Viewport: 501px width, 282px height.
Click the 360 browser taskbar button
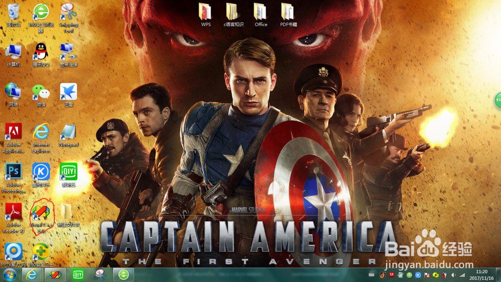point(123,275)
